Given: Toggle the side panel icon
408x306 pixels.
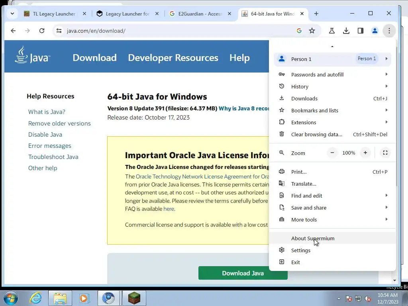Looking at the screenshot, I should pyautogui.click(x=360, y=31).
